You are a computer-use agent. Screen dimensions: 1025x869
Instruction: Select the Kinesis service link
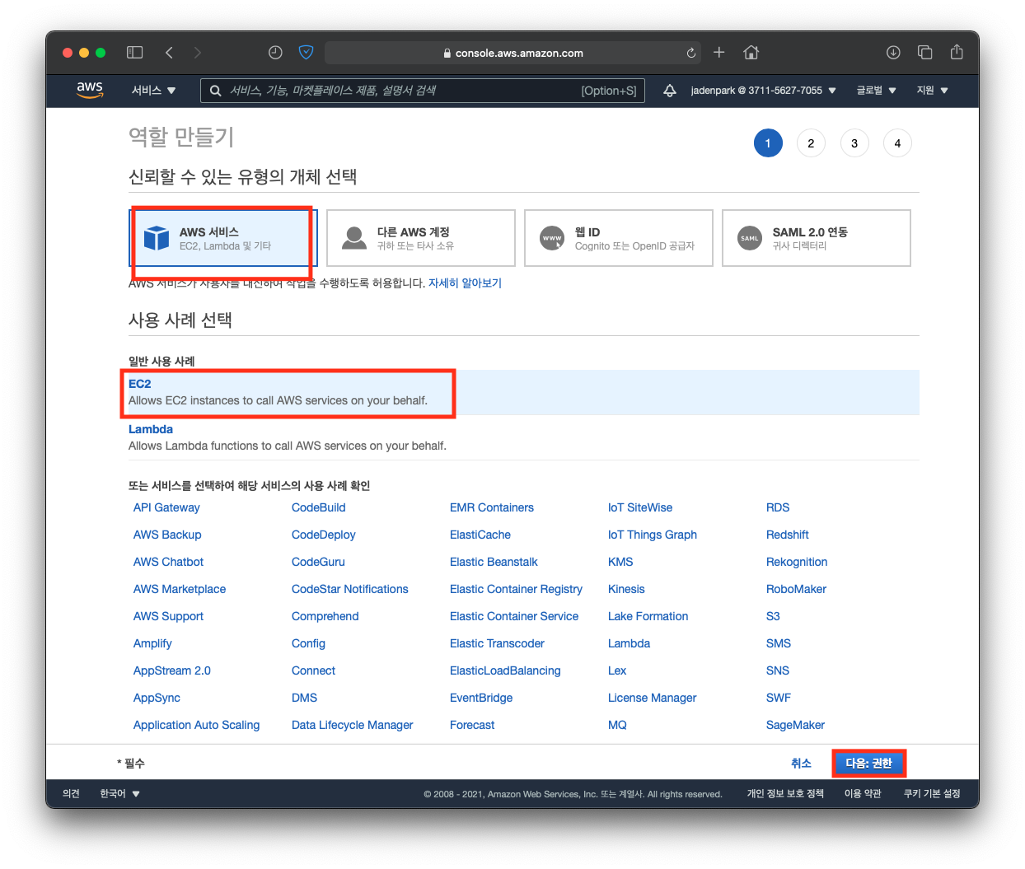(x=626, y=589)
